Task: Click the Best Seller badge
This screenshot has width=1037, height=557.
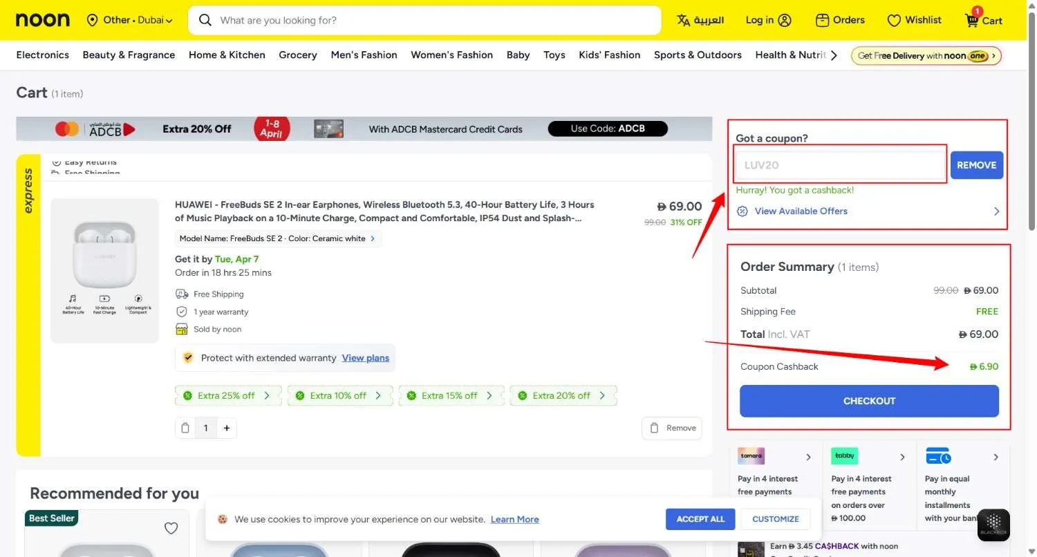Action: pyautogui.click(x=51, y=518)
